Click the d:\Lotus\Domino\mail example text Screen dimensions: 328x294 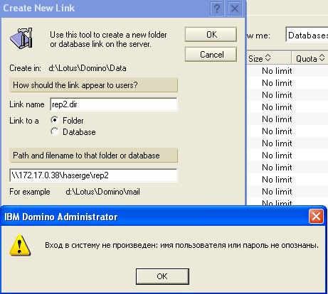(x=103, y=192)
